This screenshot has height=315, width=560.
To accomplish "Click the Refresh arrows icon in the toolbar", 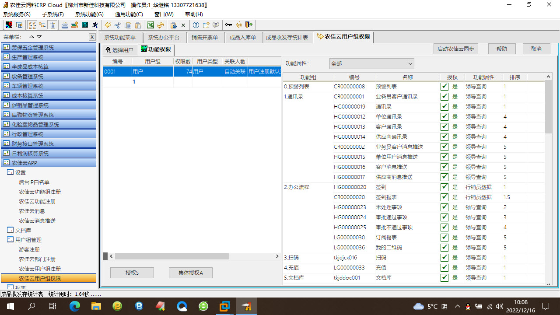I will (161, 25).
